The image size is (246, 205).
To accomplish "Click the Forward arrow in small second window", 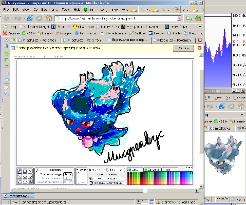I will pyautogui.click(x=210, y=107).
